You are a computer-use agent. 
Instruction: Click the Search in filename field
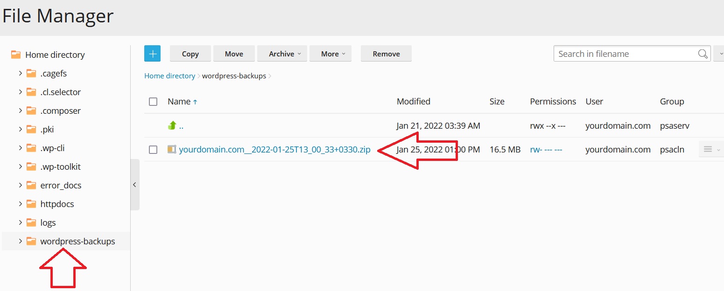[626, 54]
